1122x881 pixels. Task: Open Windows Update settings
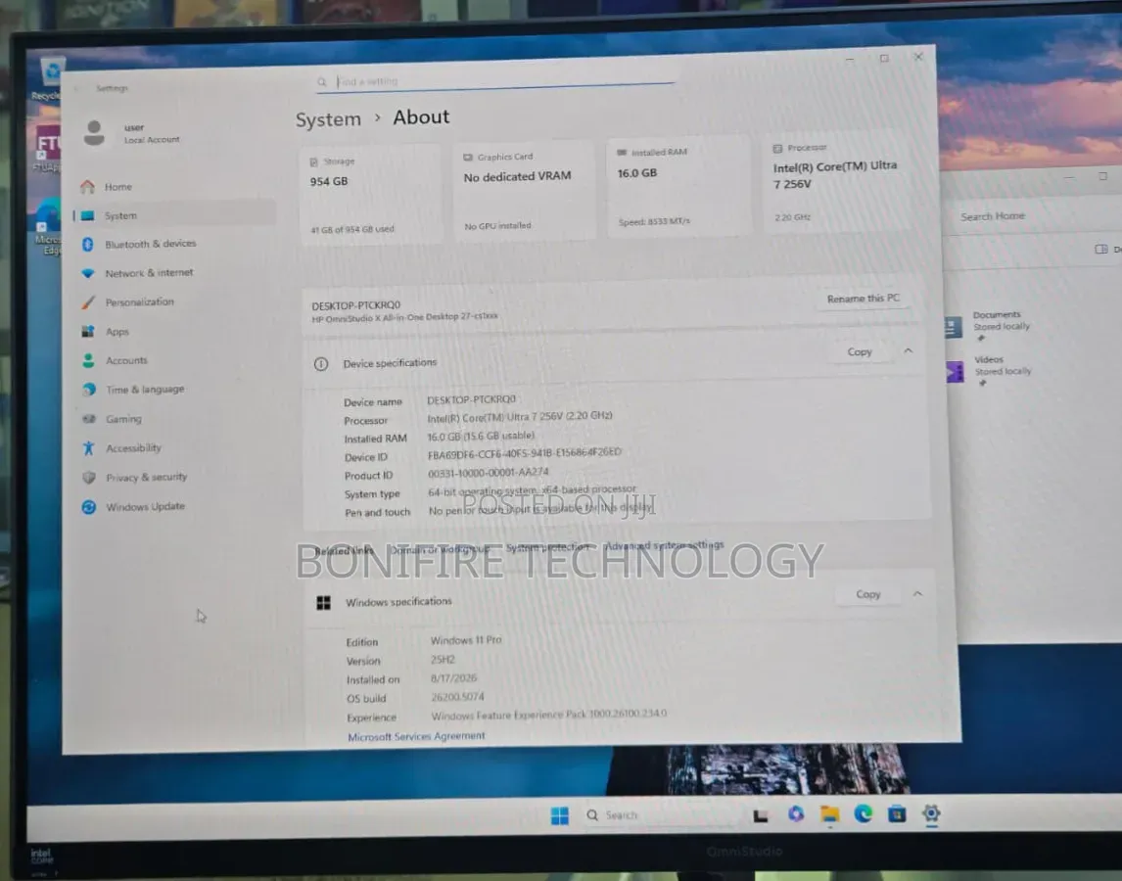coord(145,507)
